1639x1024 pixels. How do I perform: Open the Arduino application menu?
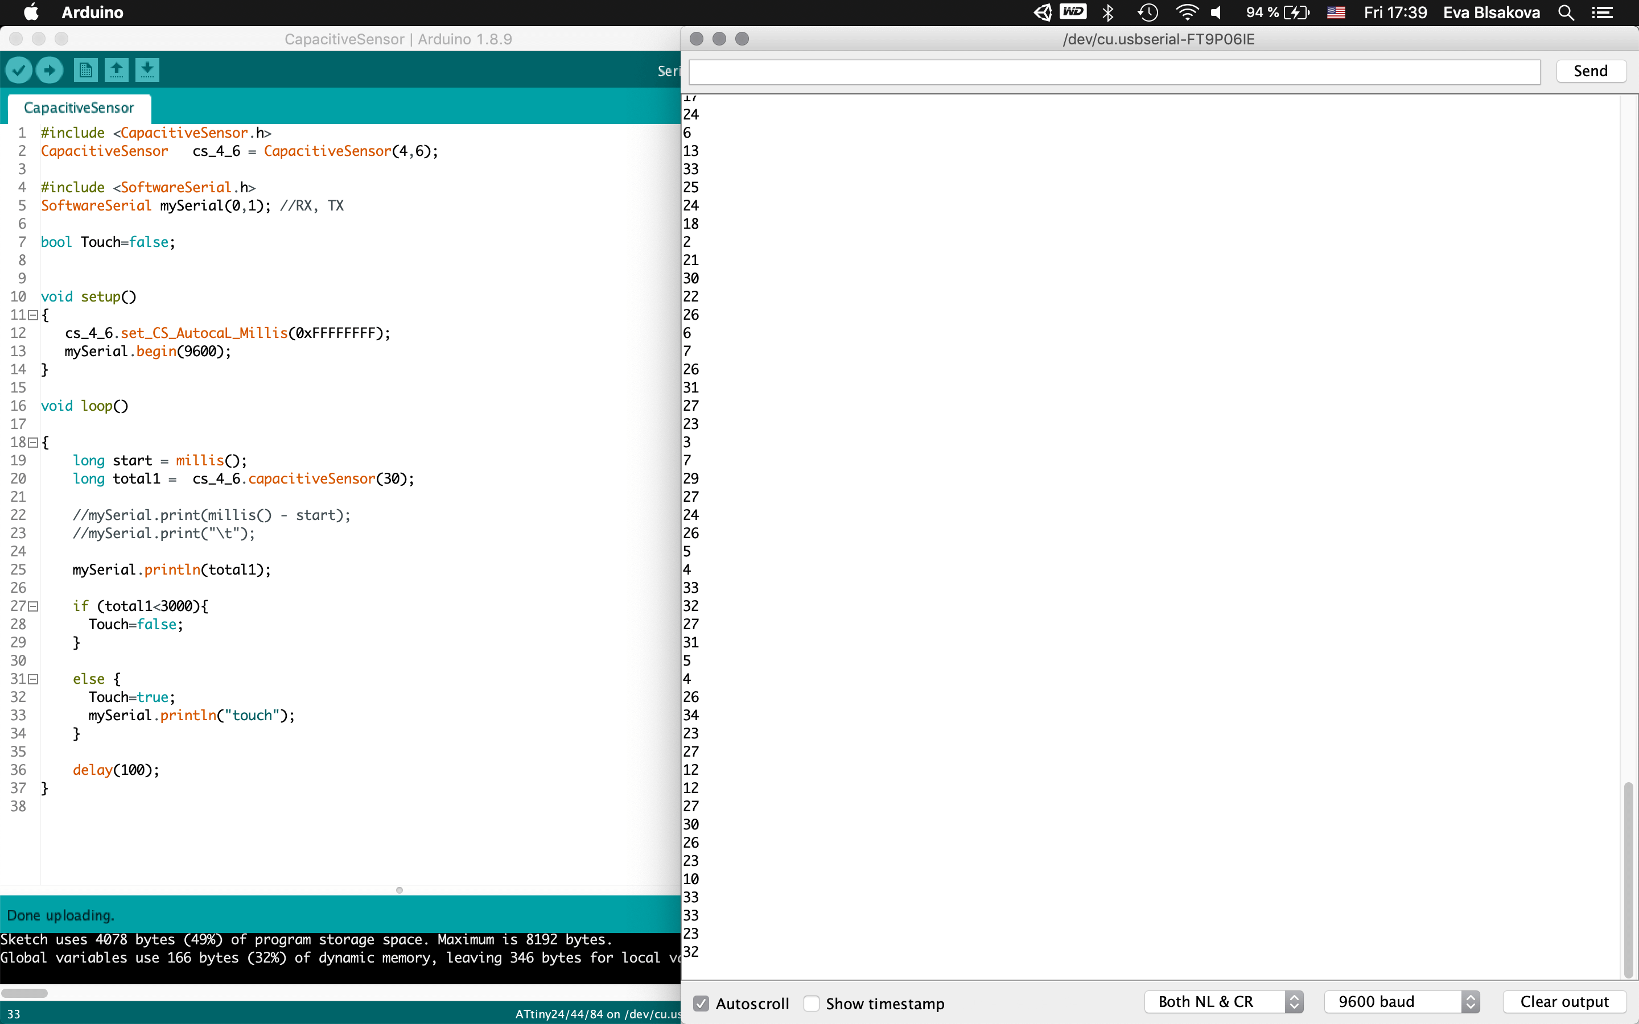point(92,12)
